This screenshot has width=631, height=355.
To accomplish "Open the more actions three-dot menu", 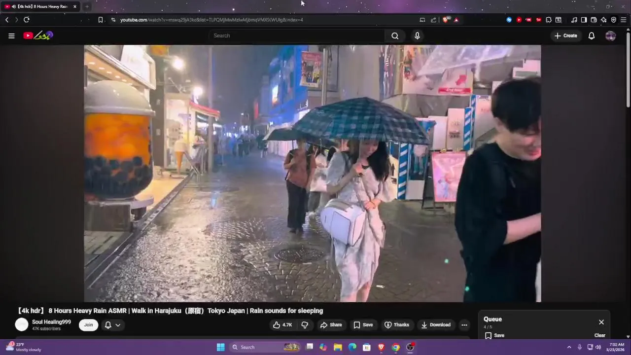I will click(x=464, y=325).
